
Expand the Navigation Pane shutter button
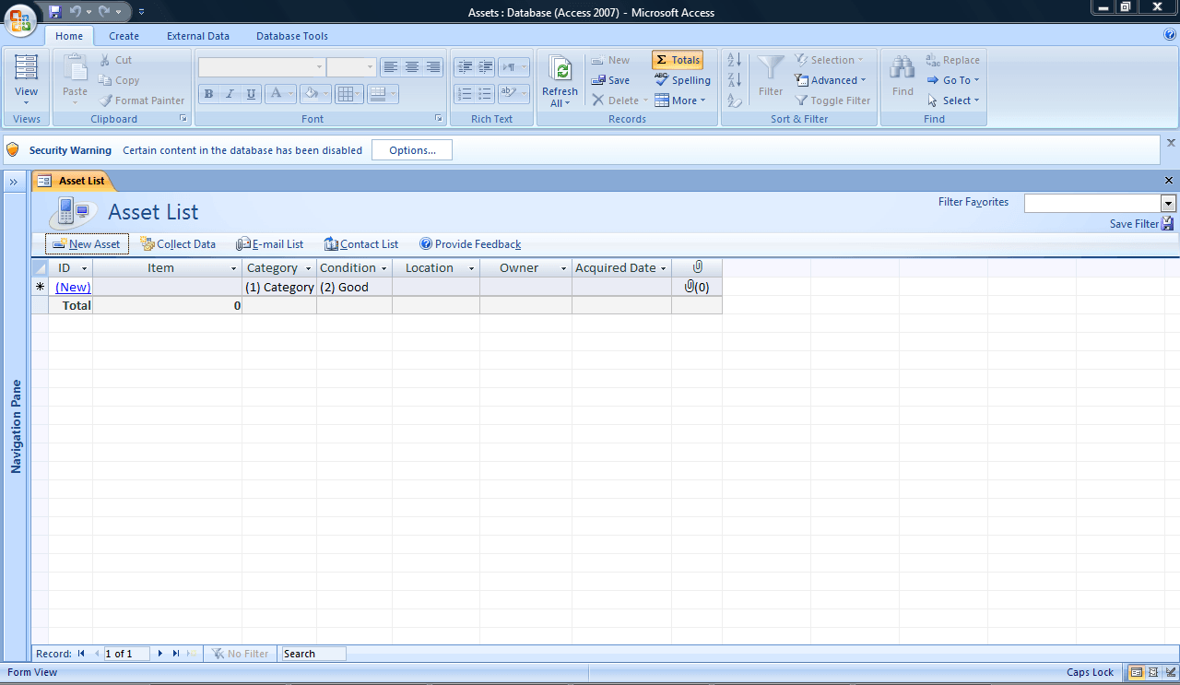(14, 182)
